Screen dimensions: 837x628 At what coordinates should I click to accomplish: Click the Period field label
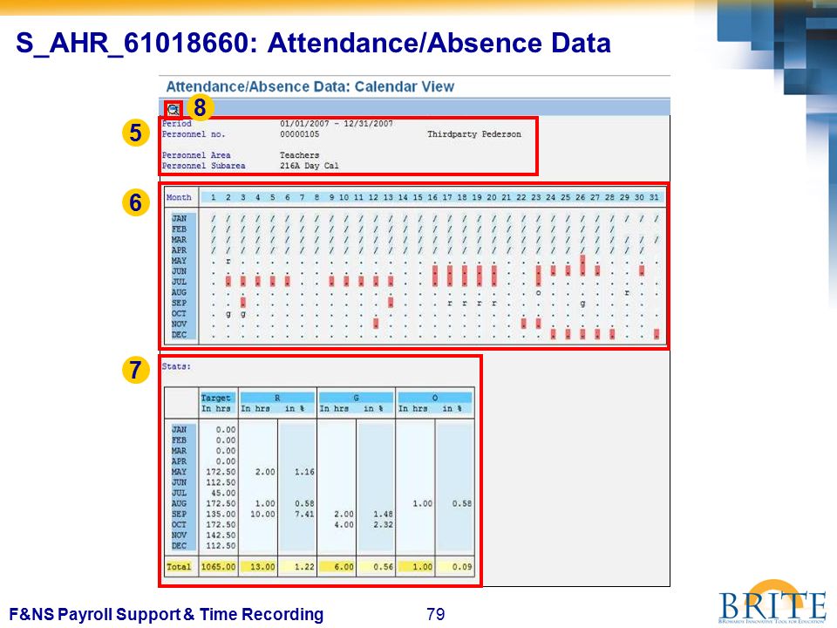(177, 123)
